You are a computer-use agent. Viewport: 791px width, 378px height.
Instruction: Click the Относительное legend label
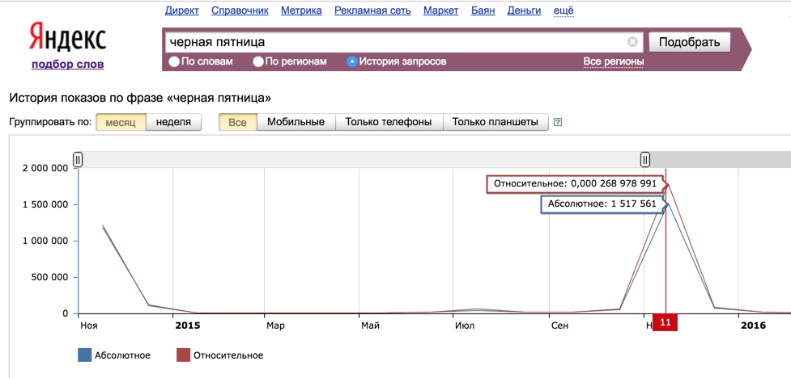click(228, 355)
